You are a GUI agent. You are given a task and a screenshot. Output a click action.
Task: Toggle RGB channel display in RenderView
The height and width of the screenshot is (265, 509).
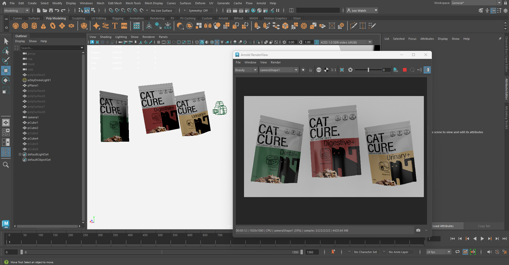319,70
